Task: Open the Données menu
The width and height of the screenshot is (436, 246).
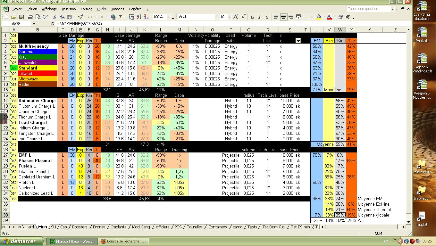Action: pos(117,9)
